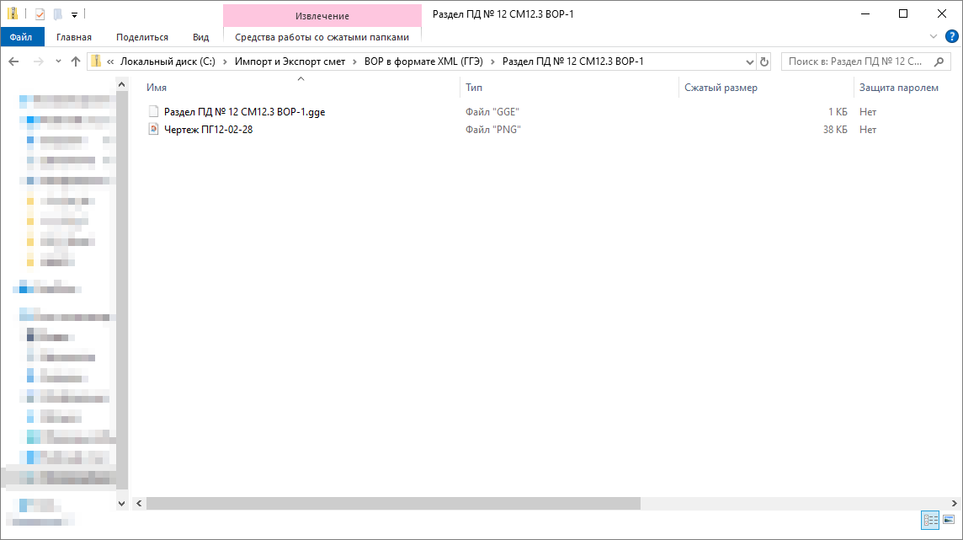Open the Файл menu tab
963x540 pixels.
pos(21,37)
